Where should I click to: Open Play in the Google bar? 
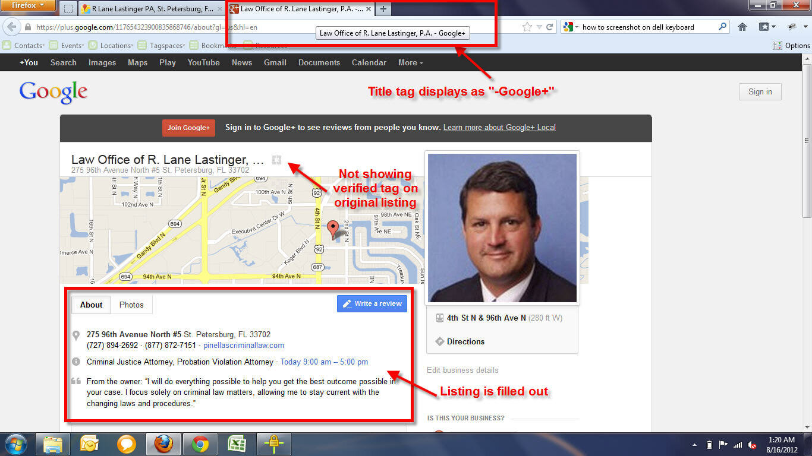(168, 62)
